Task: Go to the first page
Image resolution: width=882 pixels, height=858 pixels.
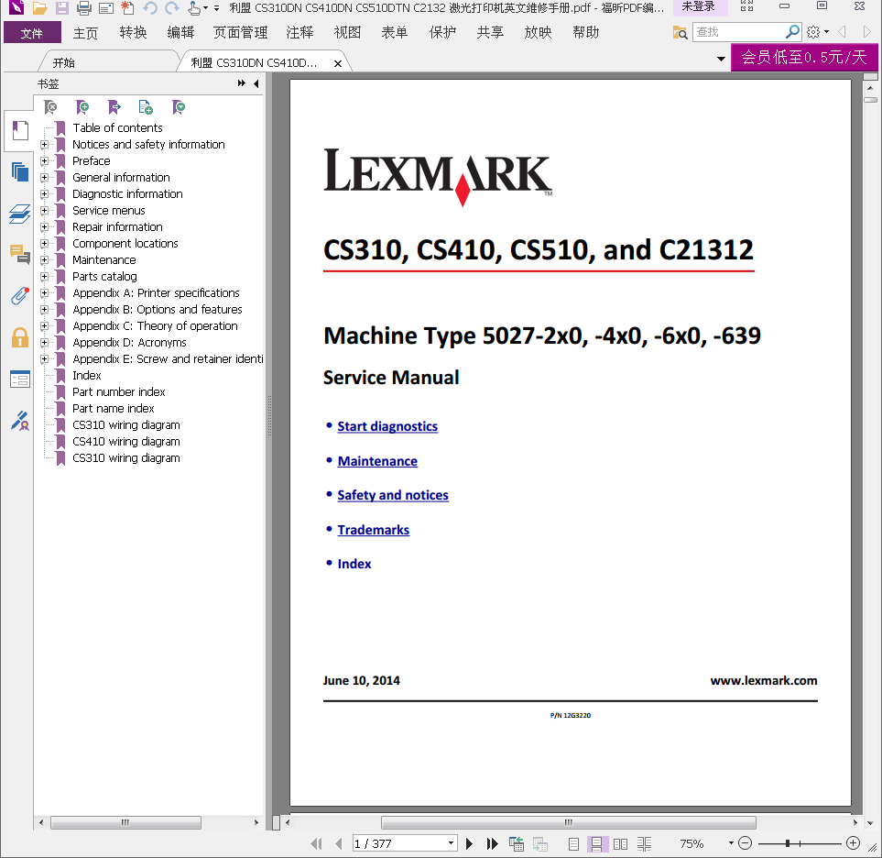Action: (x=317, y=843)
